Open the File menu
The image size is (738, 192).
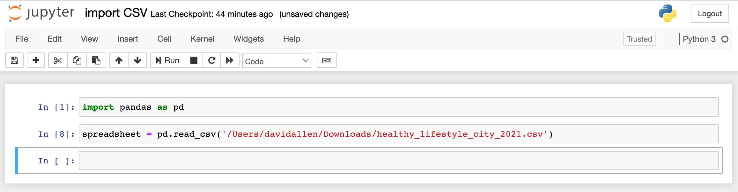pyautogui.click(x=22, y=39)
